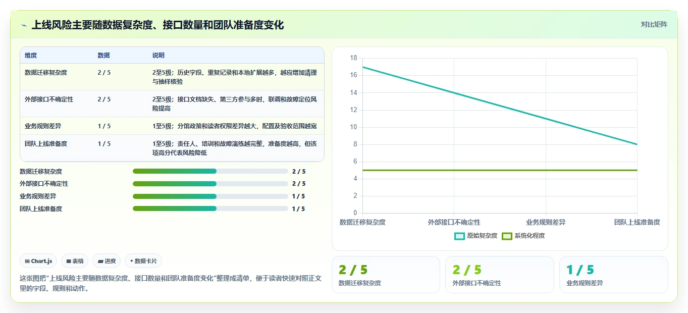Click the 数据迁移复杂度 x-axis label on chart

click(362, 222)
